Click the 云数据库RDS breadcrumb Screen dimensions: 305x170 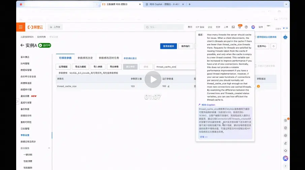(27, 37)
